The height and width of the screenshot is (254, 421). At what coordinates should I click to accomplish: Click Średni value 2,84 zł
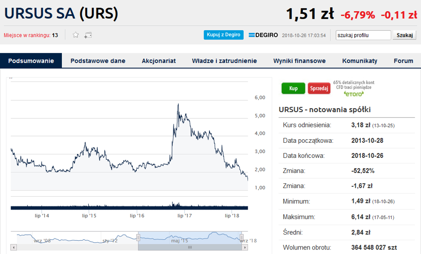click(x=360, y=232)
